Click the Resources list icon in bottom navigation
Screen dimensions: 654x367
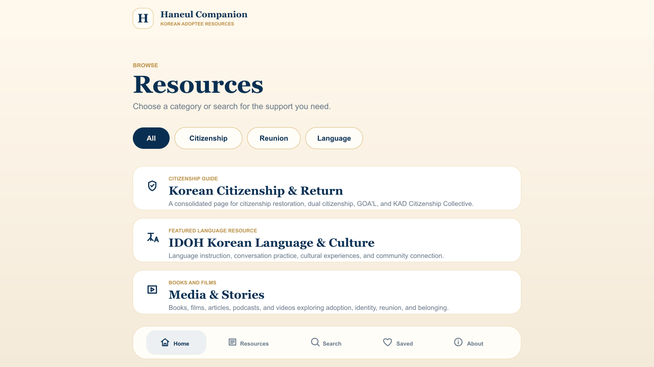click(232, 342)
